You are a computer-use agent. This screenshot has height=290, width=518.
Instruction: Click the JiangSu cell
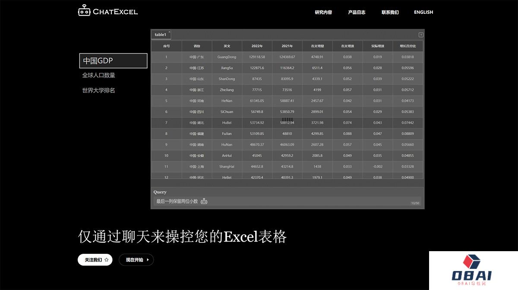tap(227, 68)
